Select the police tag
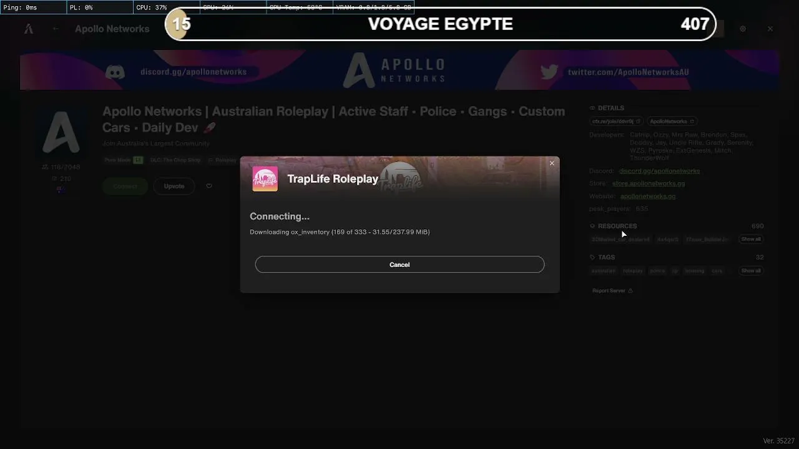Viewport: 799px width, 449px height. (657, 271)
